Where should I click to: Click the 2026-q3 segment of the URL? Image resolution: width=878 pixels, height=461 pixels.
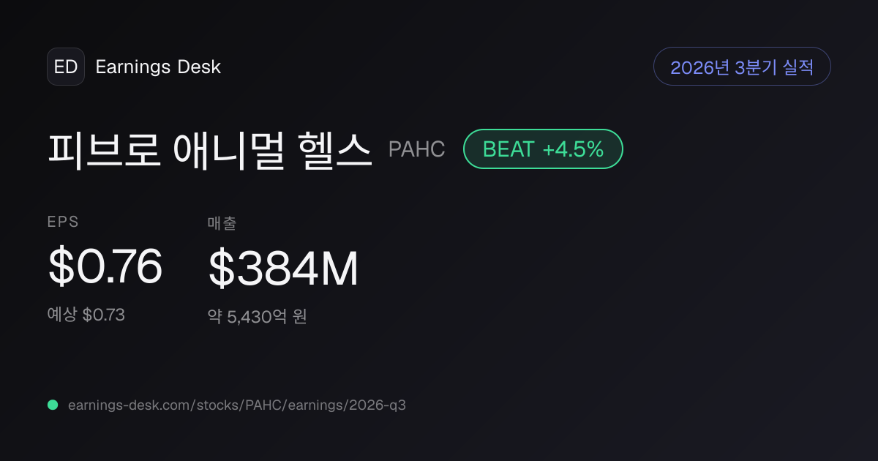point(376,405)
